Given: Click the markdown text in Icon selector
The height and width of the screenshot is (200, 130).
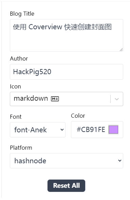Looking at the screenshot, I should [31, 99].
